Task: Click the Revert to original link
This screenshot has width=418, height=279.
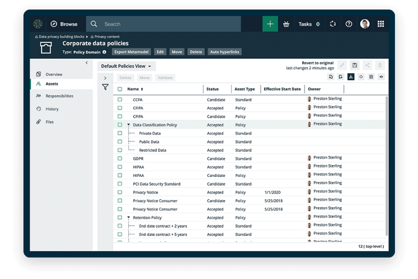Action: tap(317, 63)
